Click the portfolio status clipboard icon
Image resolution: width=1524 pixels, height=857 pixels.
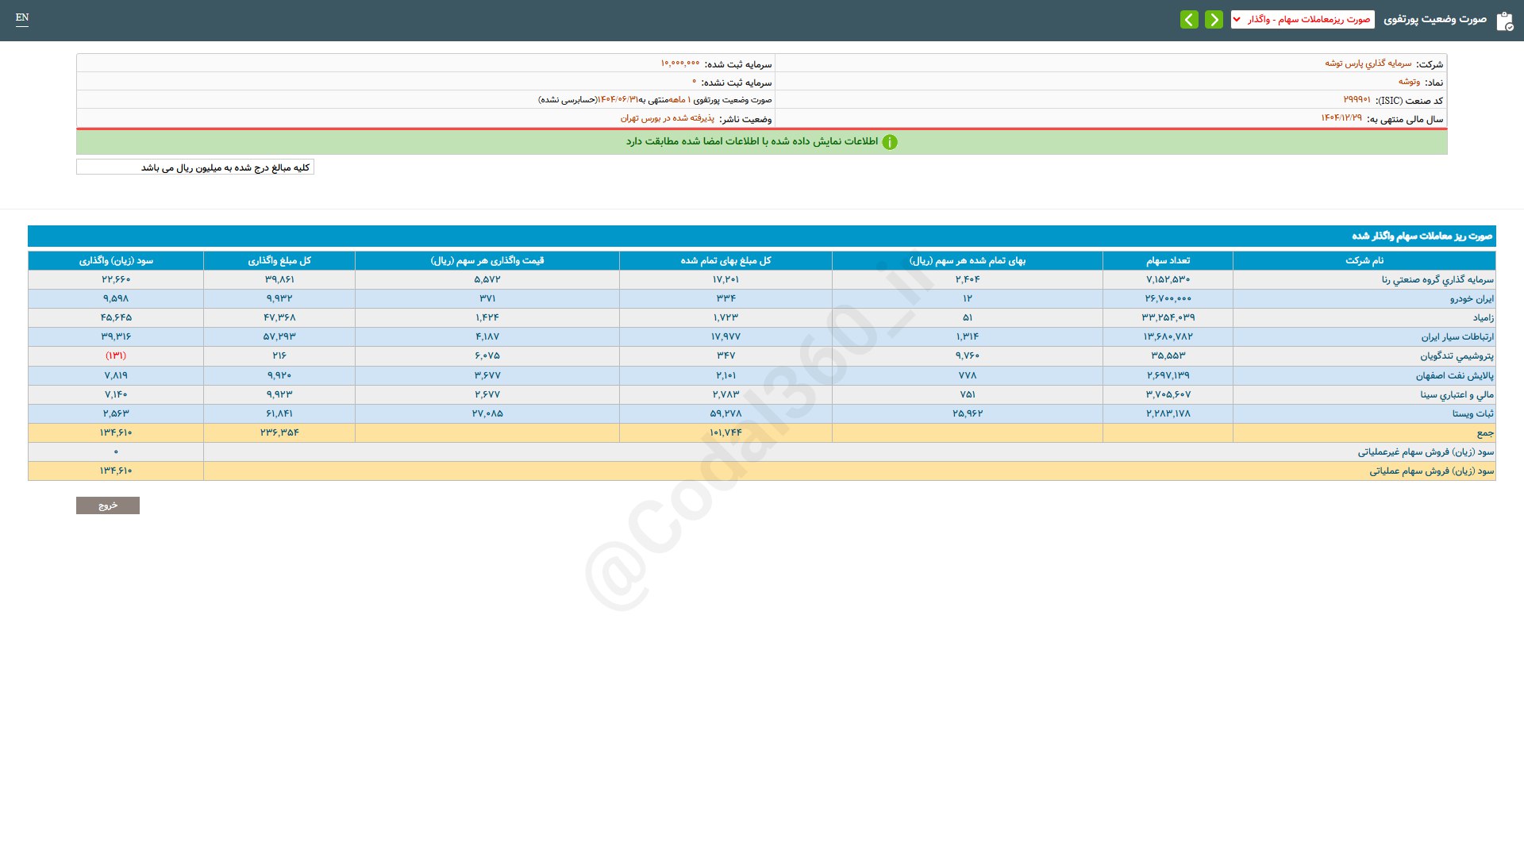(x=1504, y=21)
